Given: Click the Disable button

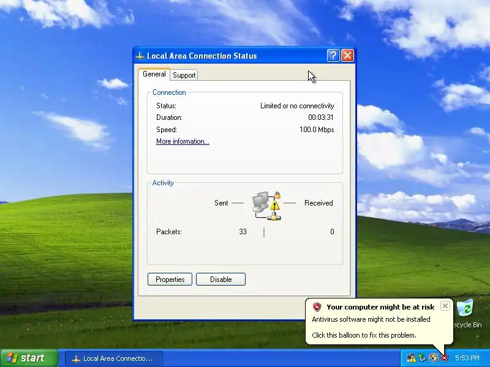Looking at the screenshot, I should (221, 280).
